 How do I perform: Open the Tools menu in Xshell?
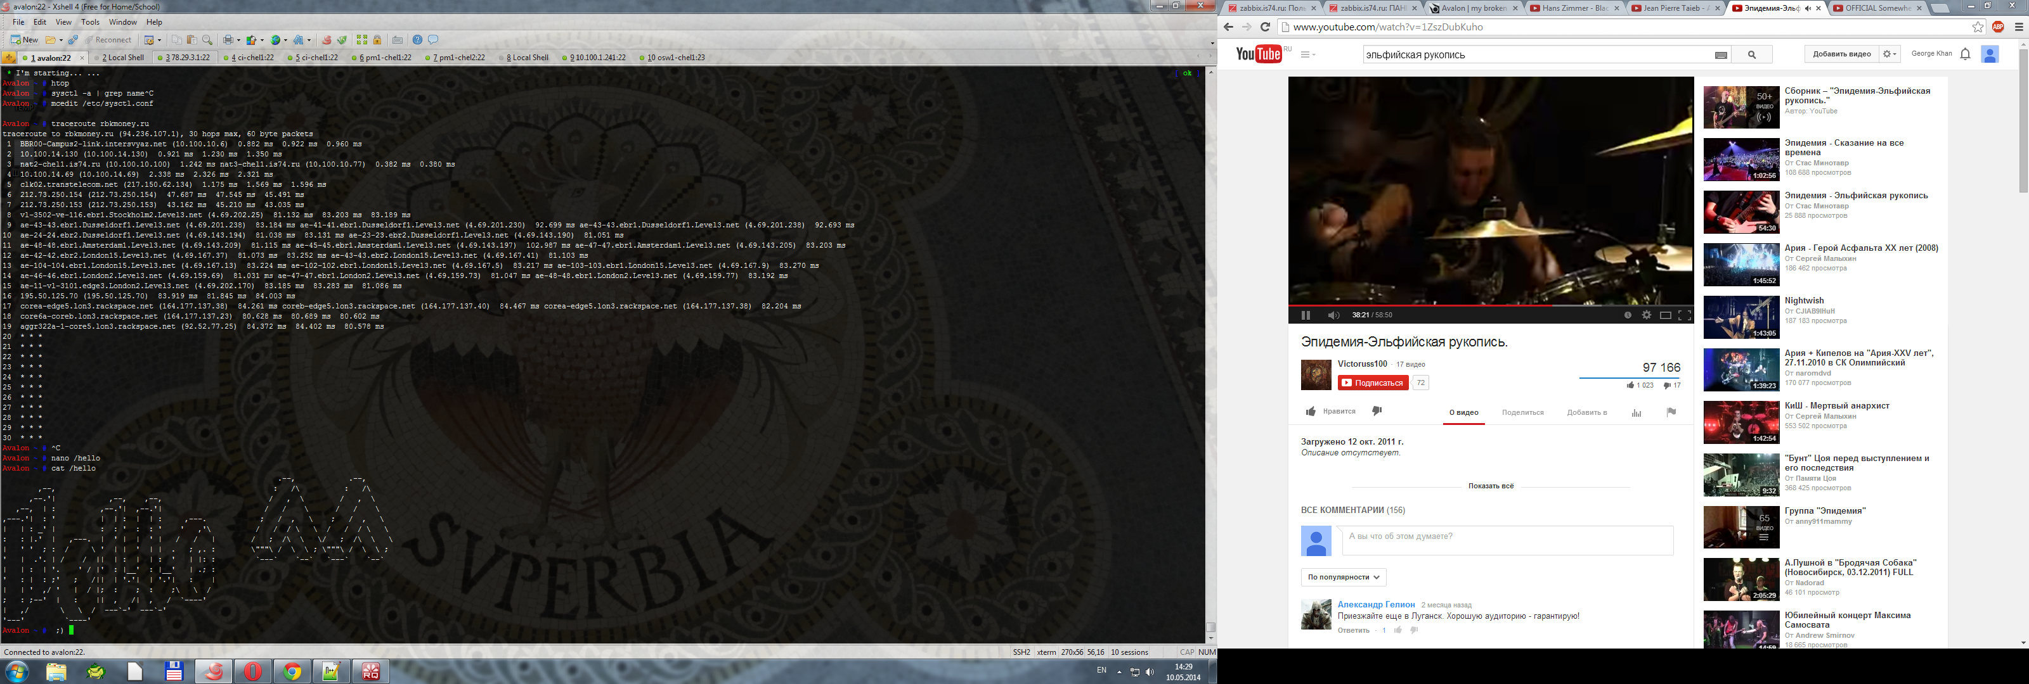click(x=91, y=22)
